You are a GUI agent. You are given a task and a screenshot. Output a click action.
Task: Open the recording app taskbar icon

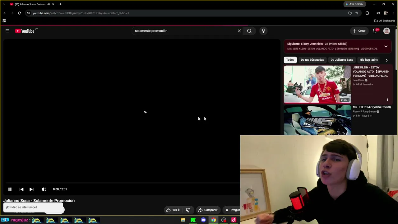(x=224, y=220)
